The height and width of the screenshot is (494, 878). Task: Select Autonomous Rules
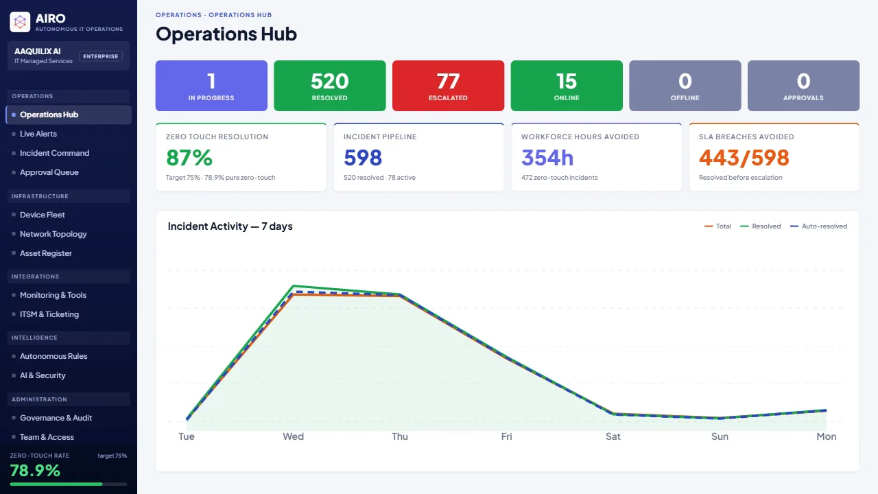69,356
